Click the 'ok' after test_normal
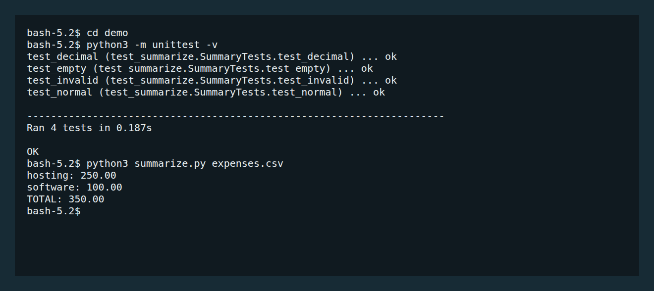 pyautogui.click(x=379, y=93)
